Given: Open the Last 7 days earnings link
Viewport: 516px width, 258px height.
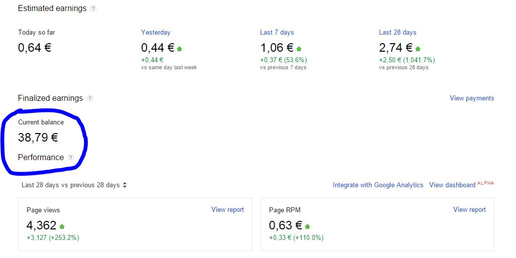Looking at the screenshot, I should [277, 32].
